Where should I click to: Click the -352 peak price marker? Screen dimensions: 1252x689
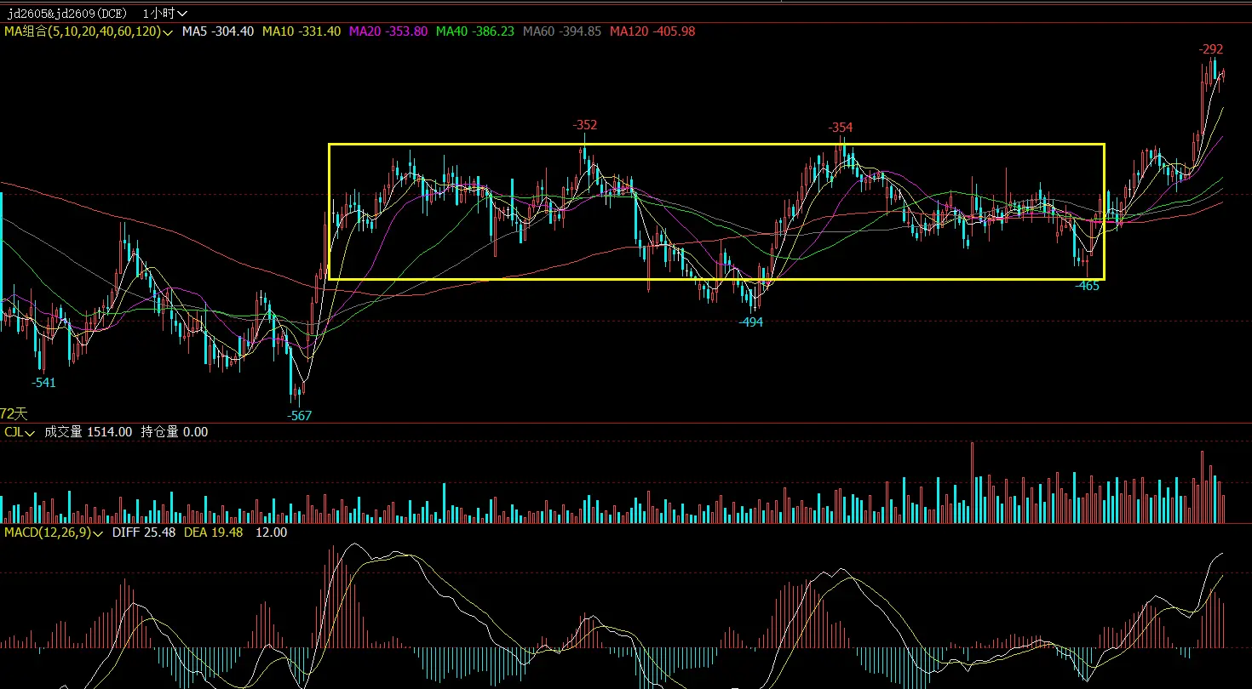click(x=584, y=125)
